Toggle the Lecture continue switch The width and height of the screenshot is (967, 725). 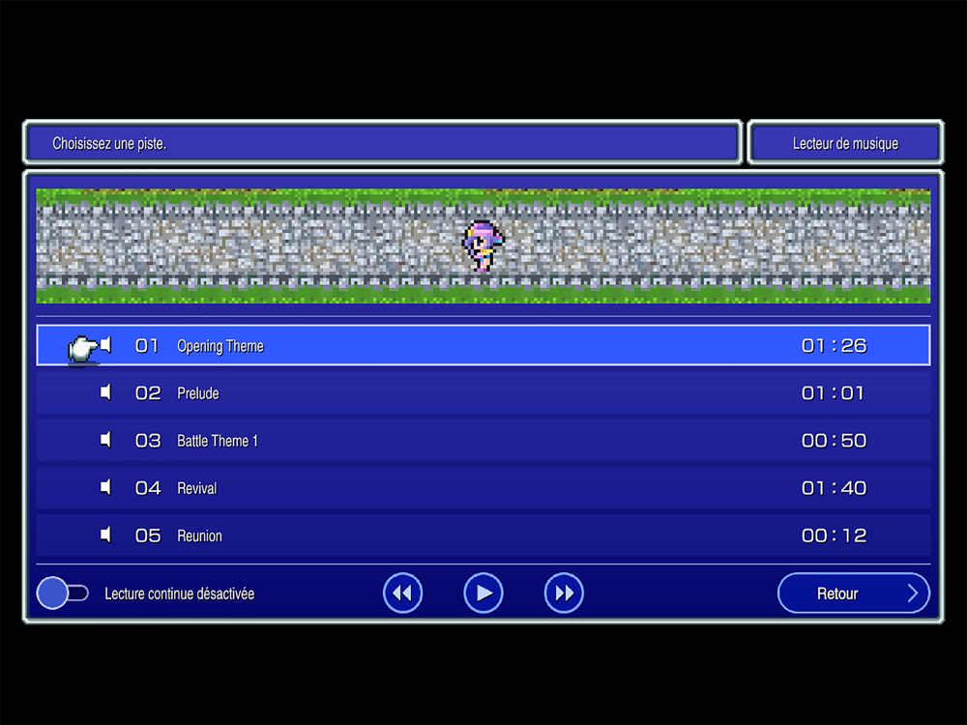coord(62,594)
